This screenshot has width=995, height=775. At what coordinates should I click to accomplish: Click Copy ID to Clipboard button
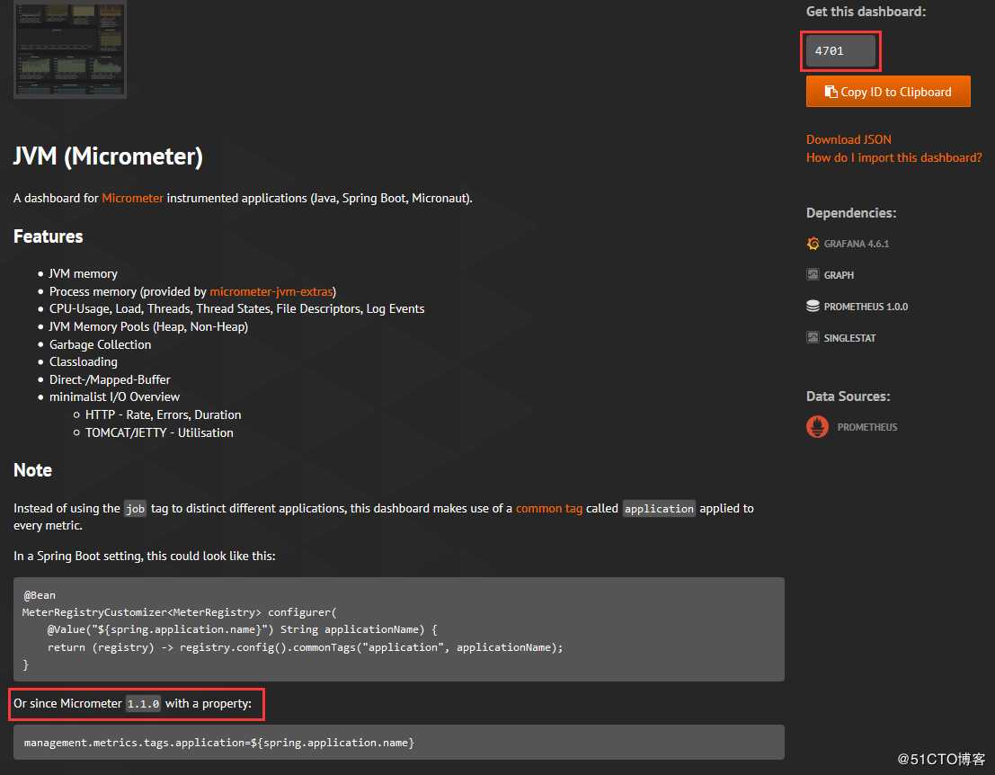[x=888, y=92]
